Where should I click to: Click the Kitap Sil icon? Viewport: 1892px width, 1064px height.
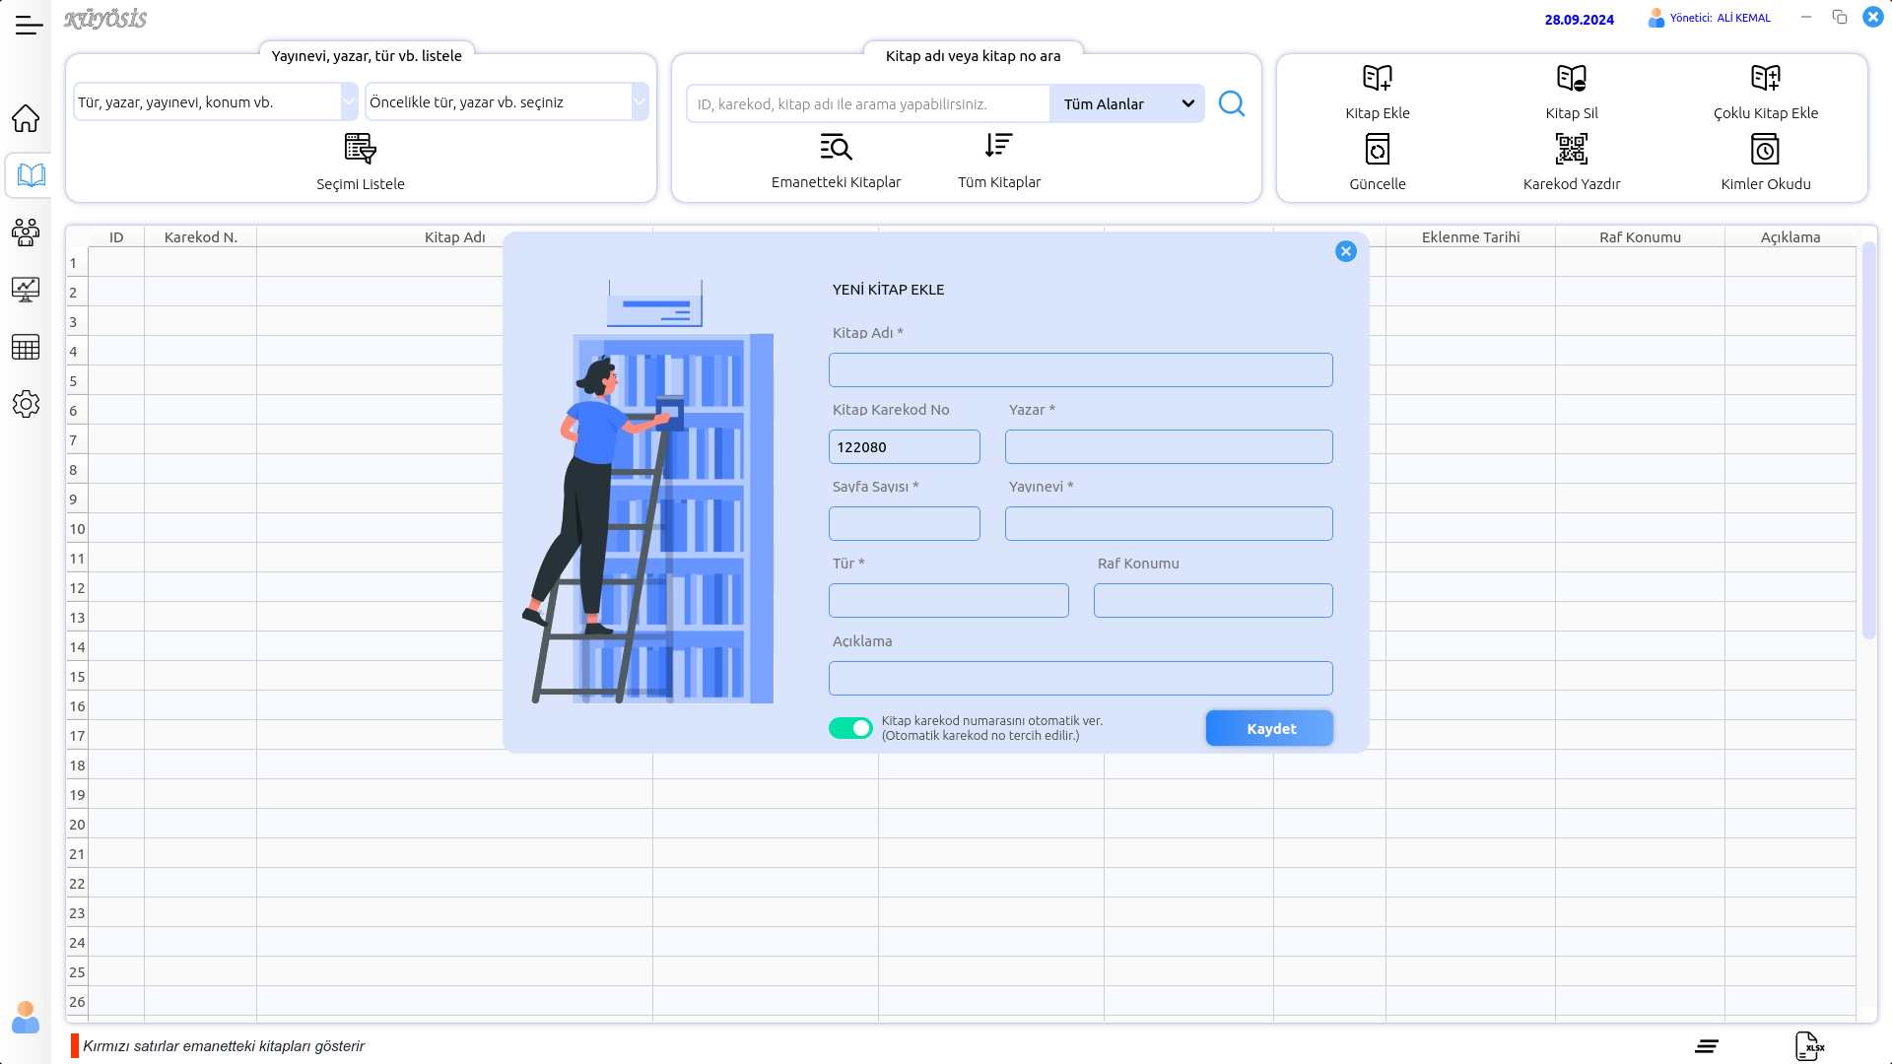1571,79
